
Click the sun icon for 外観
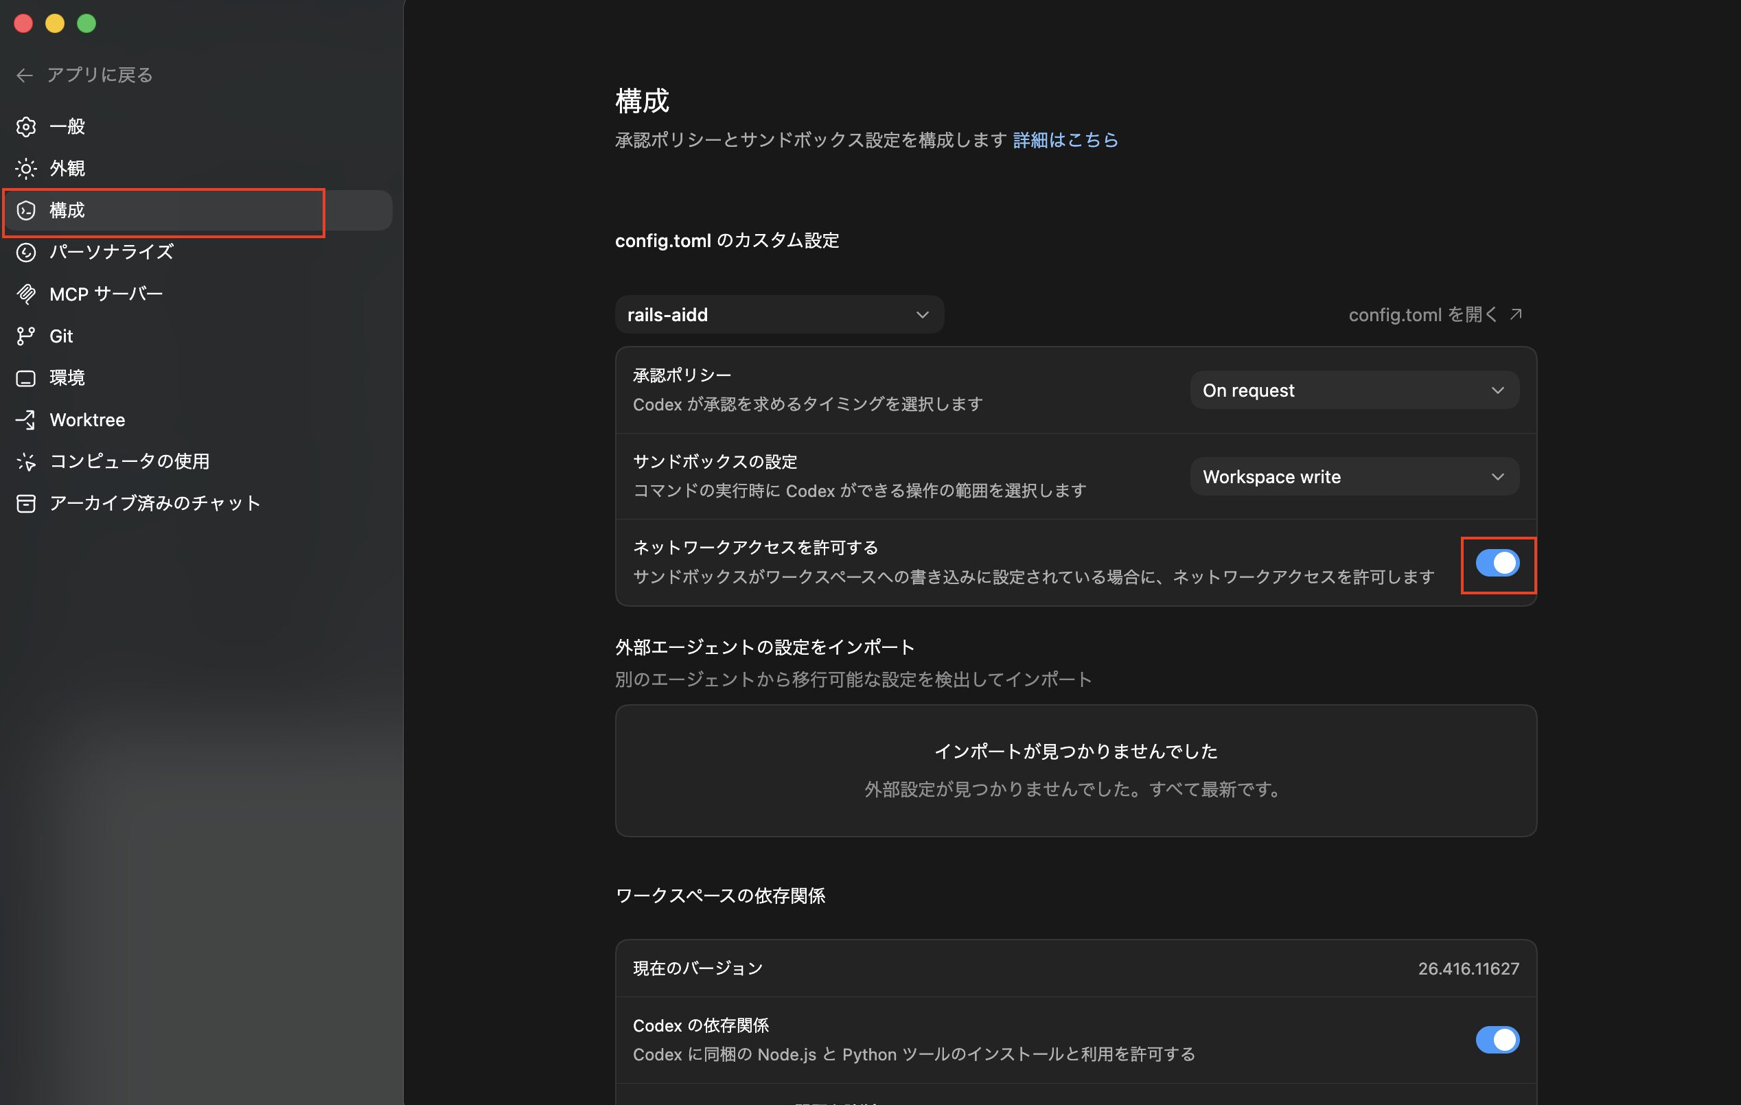26,168
